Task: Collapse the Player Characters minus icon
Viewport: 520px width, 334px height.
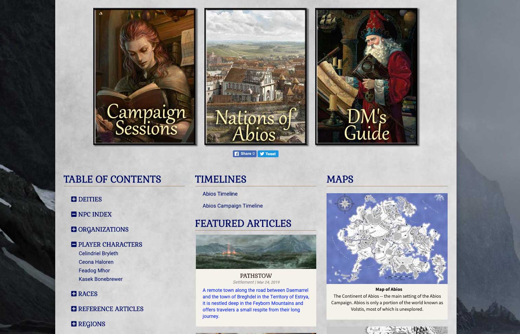Action: click(x=74, y=244)
